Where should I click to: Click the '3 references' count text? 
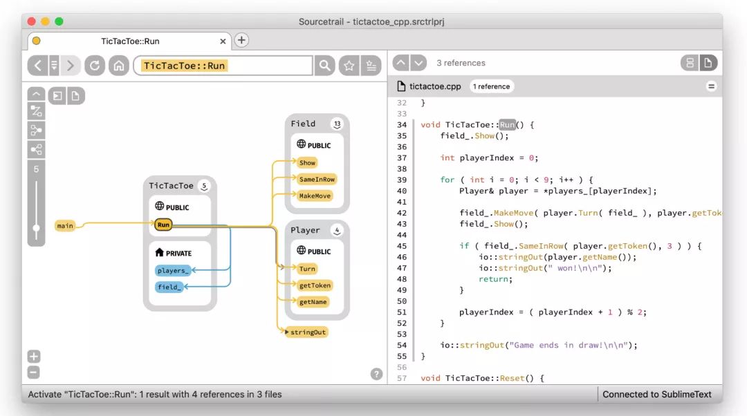(461, 63)
